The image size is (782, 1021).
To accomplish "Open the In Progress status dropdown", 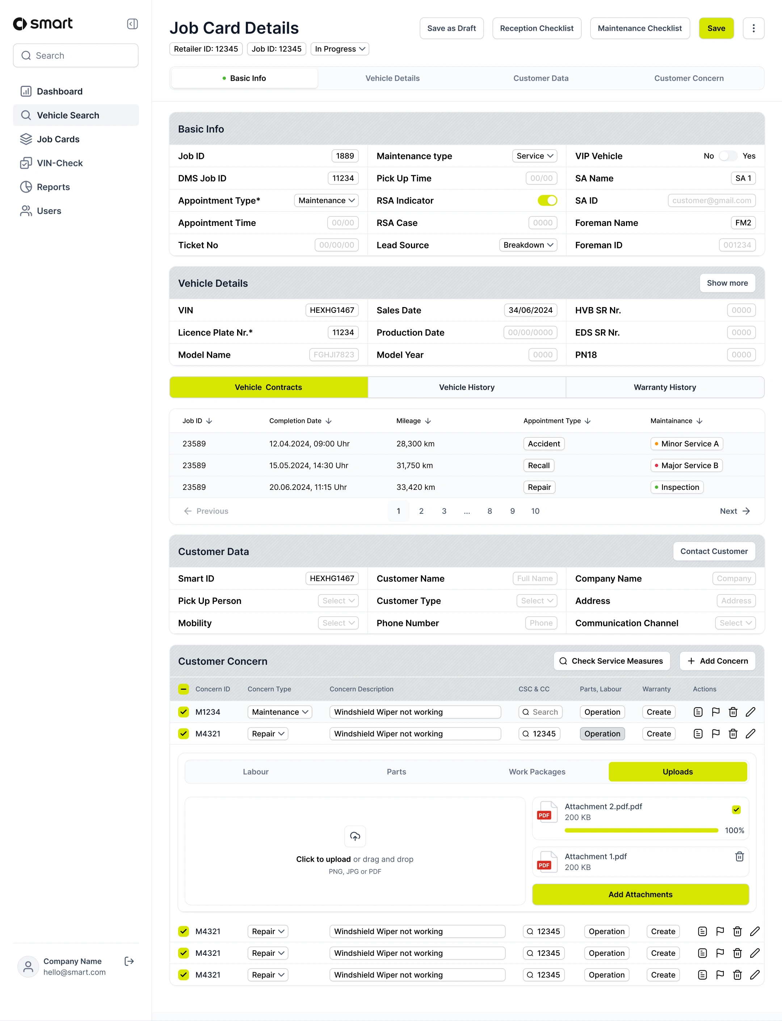I will point(339,49).
